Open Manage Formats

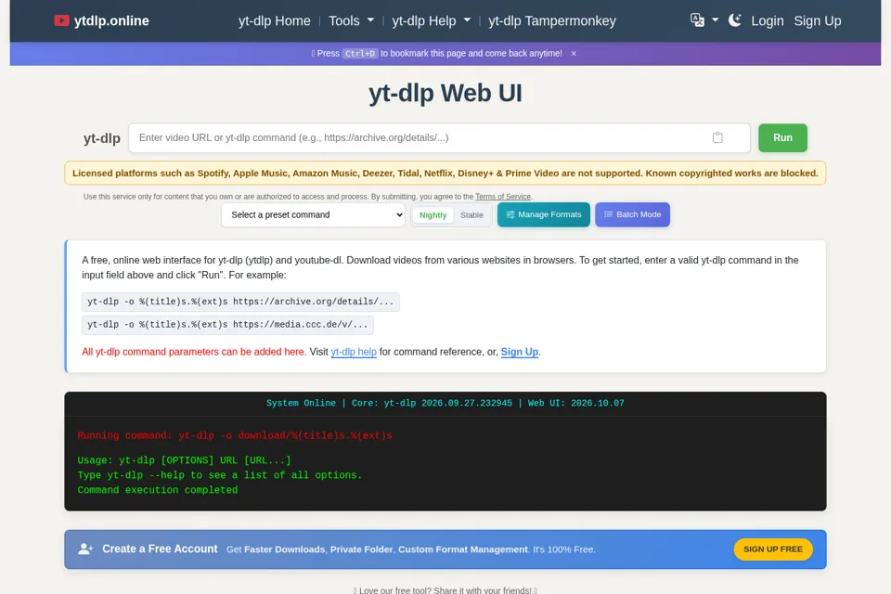point(544,215)
